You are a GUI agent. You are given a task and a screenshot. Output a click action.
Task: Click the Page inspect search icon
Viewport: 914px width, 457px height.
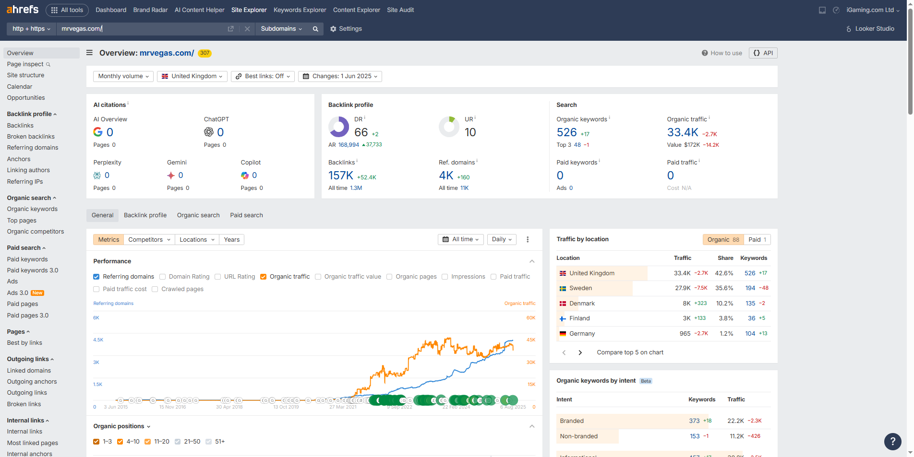pyautogui.click(x=48, y=64)
